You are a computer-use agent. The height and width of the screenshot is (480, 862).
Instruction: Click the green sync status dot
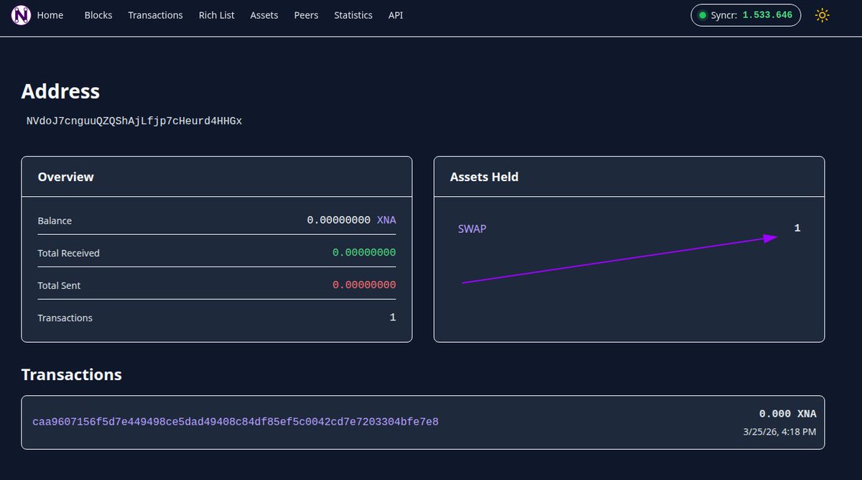pyautogui.click(x=702, y=14)
